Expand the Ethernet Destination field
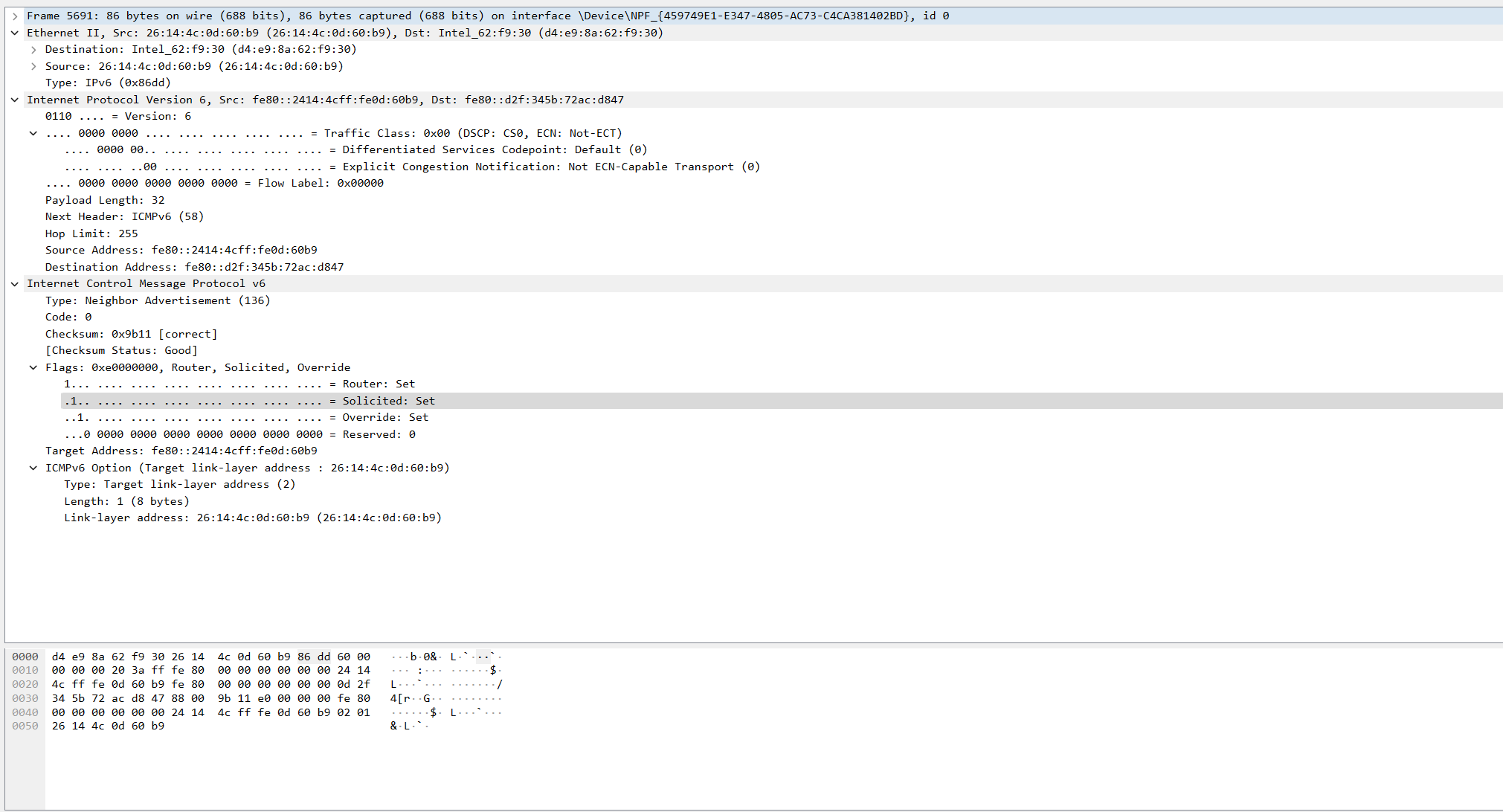The height and width of the screenshot is (812, 1503). point(33,49)
